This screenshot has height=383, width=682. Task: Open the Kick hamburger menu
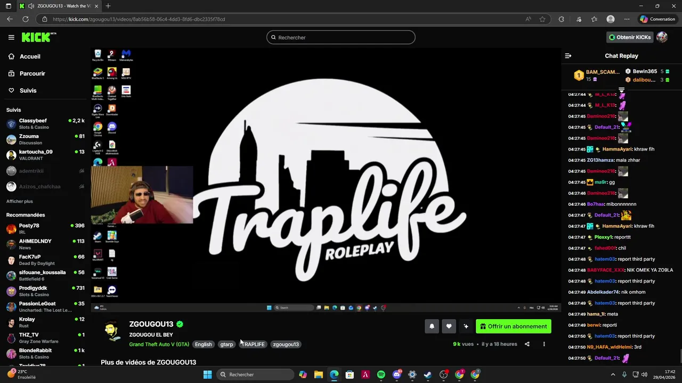(11, 37)
